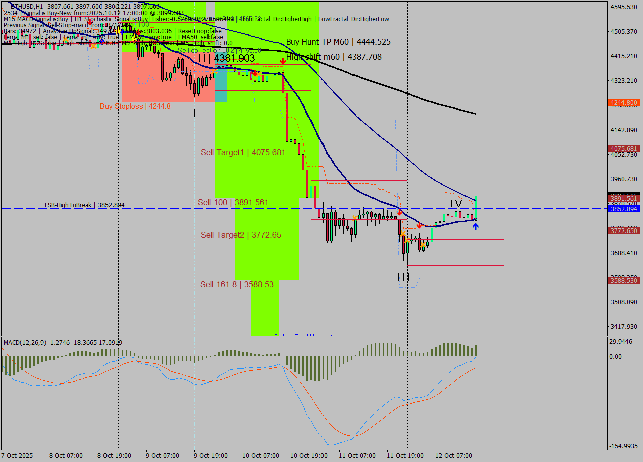The height and width of the screenshot is (462, 643).
Task: Click the red down-arrow sell signal near High shift label
Action: 284,60
